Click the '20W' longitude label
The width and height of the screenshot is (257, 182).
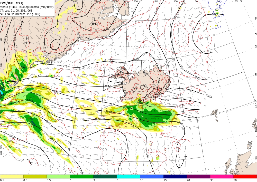pyautogui.click(x=136, y=1)
